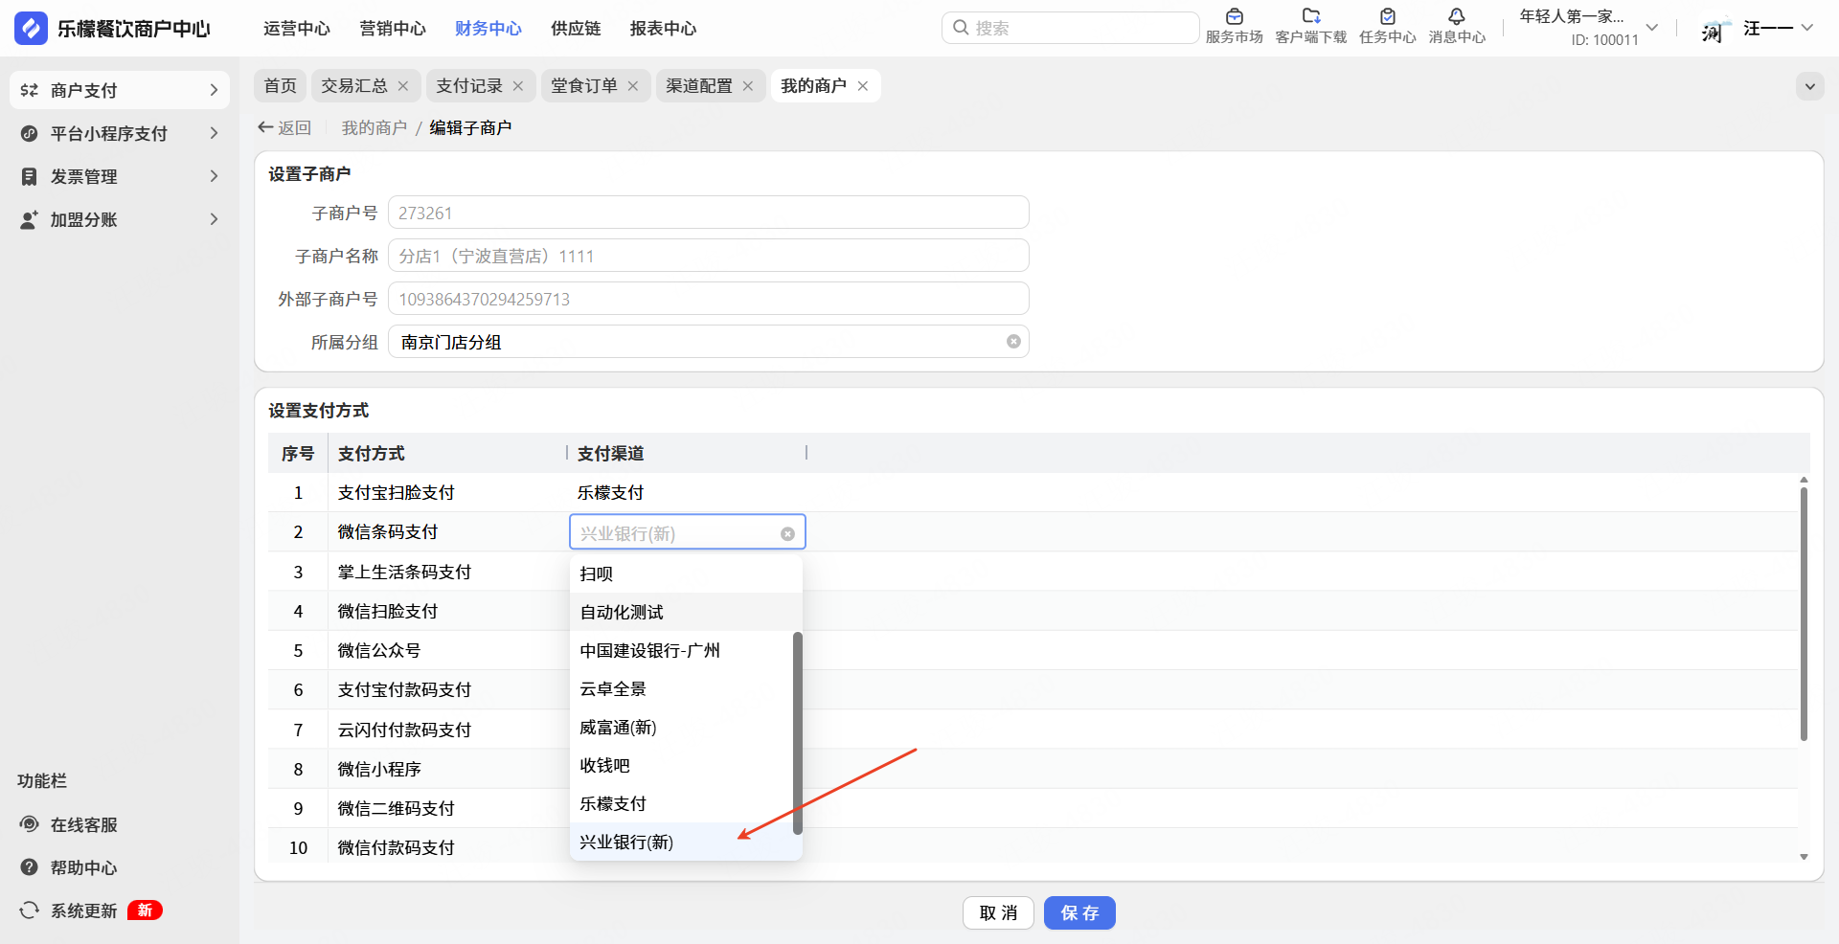Select 中国建设银行-广州 from channel list

[x=682, y=650]
